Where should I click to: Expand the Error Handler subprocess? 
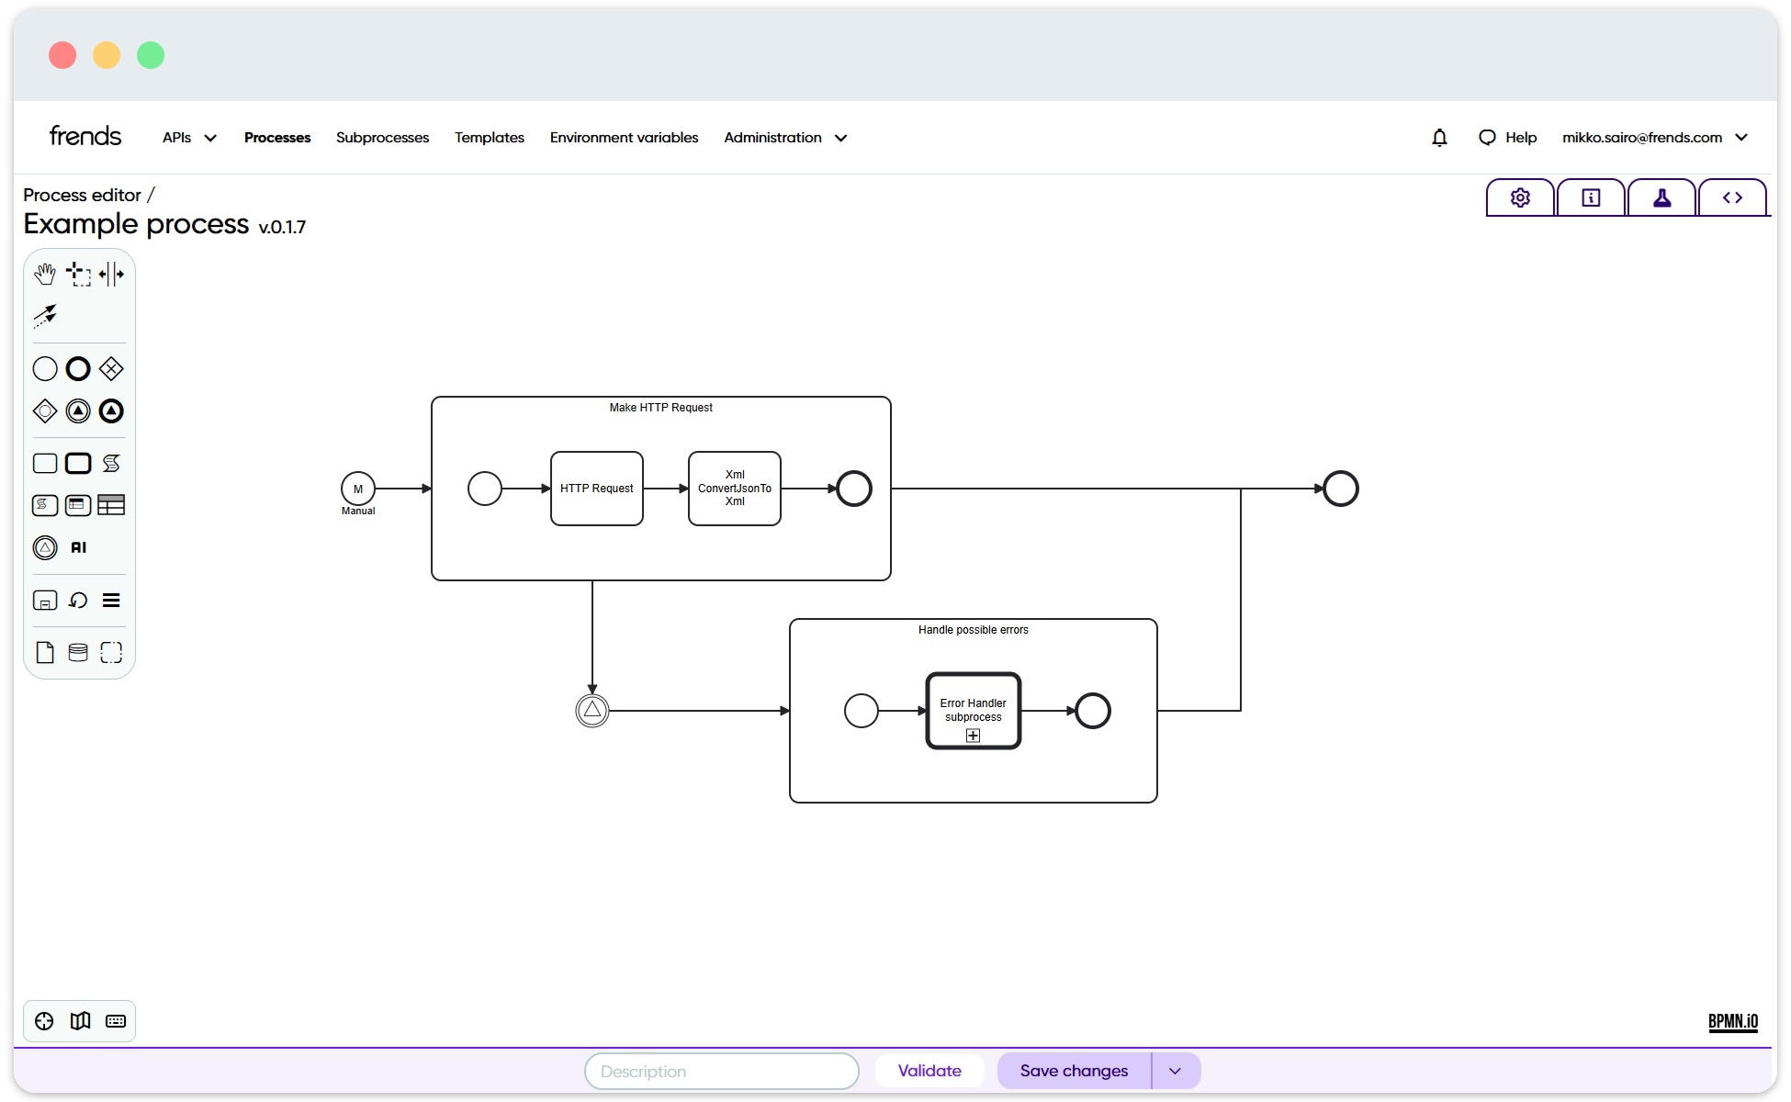coord(973,735)
